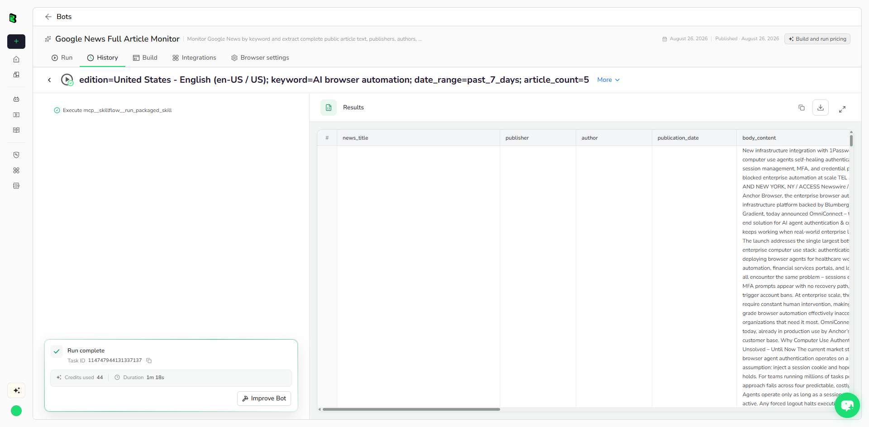Click the horizontal scrollbar of results table
Viewport: 869px width, 427px height.
[x=411, y=409]
